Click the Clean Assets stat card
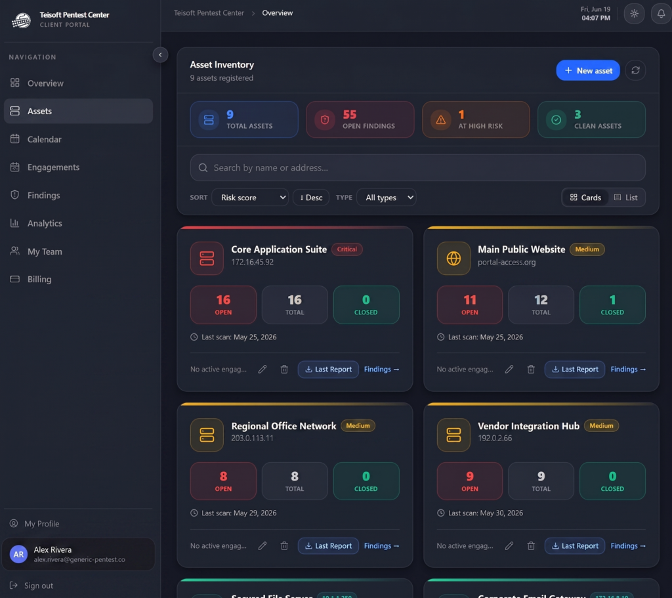Viewport: 672px width, 598px height. 591,119
